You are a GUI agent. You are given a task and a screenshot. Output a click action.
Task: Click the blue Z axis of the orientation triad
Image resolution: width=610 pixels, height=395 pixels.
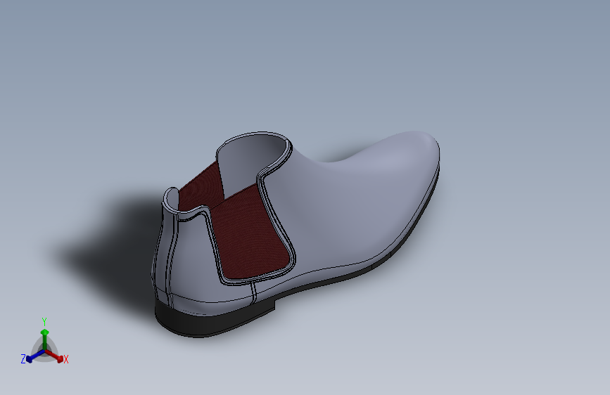pos(35,356)
